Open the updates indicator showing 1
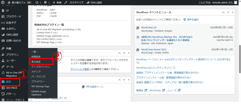 (x=38, y=2)
